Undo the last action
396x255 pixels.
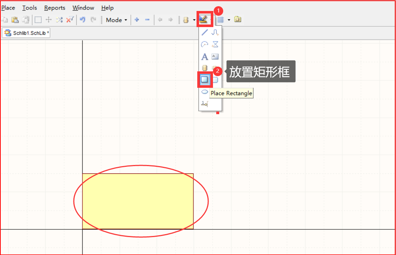pos(82,20)
